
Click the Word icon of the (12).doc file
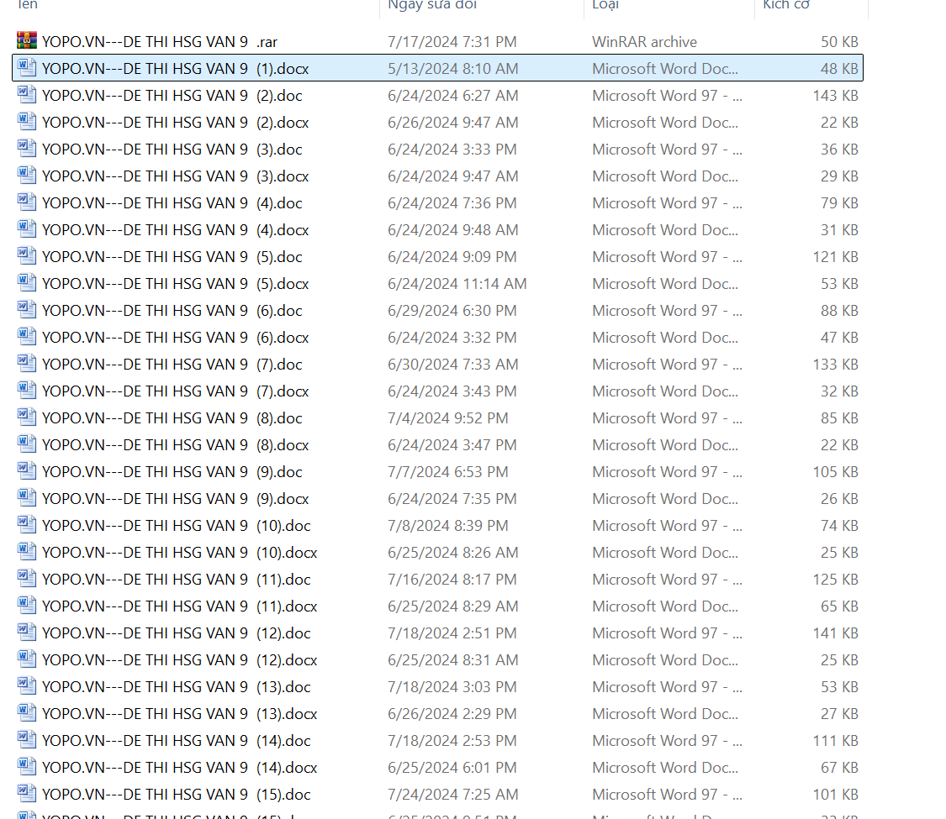(x=27, y=633)
